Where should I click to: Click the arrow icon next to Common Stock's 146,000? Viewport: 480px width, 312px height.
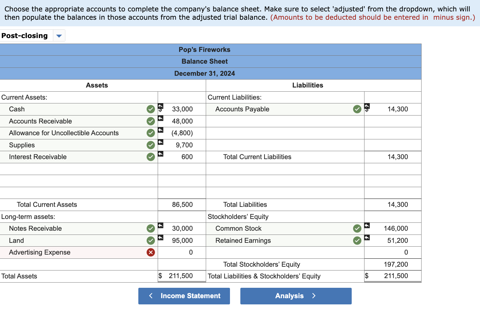[367, 227]
